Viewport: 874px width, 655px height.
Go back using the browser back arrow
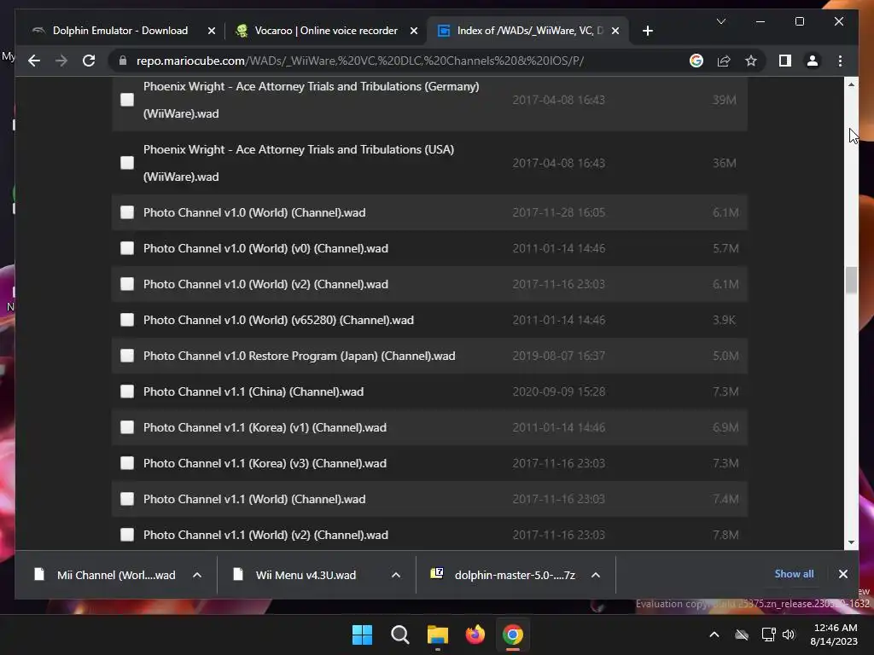coord(34,61)
